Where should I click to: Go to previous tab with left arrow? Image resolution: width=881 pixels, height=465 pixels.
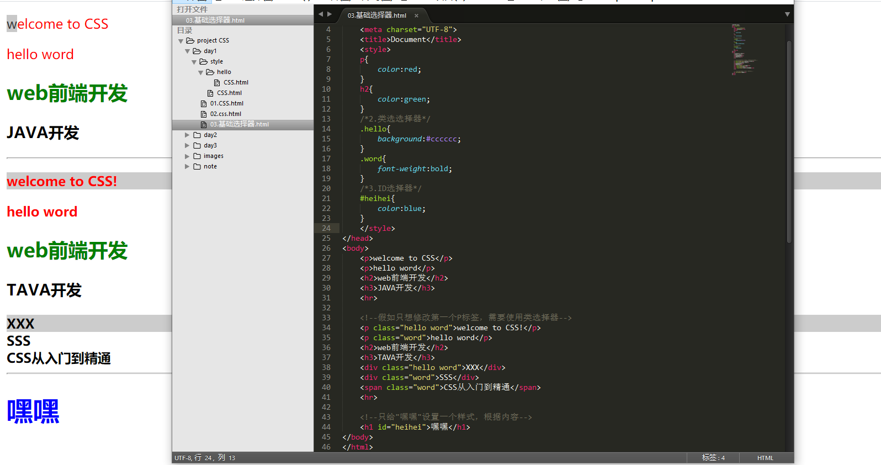click(321, 14)
